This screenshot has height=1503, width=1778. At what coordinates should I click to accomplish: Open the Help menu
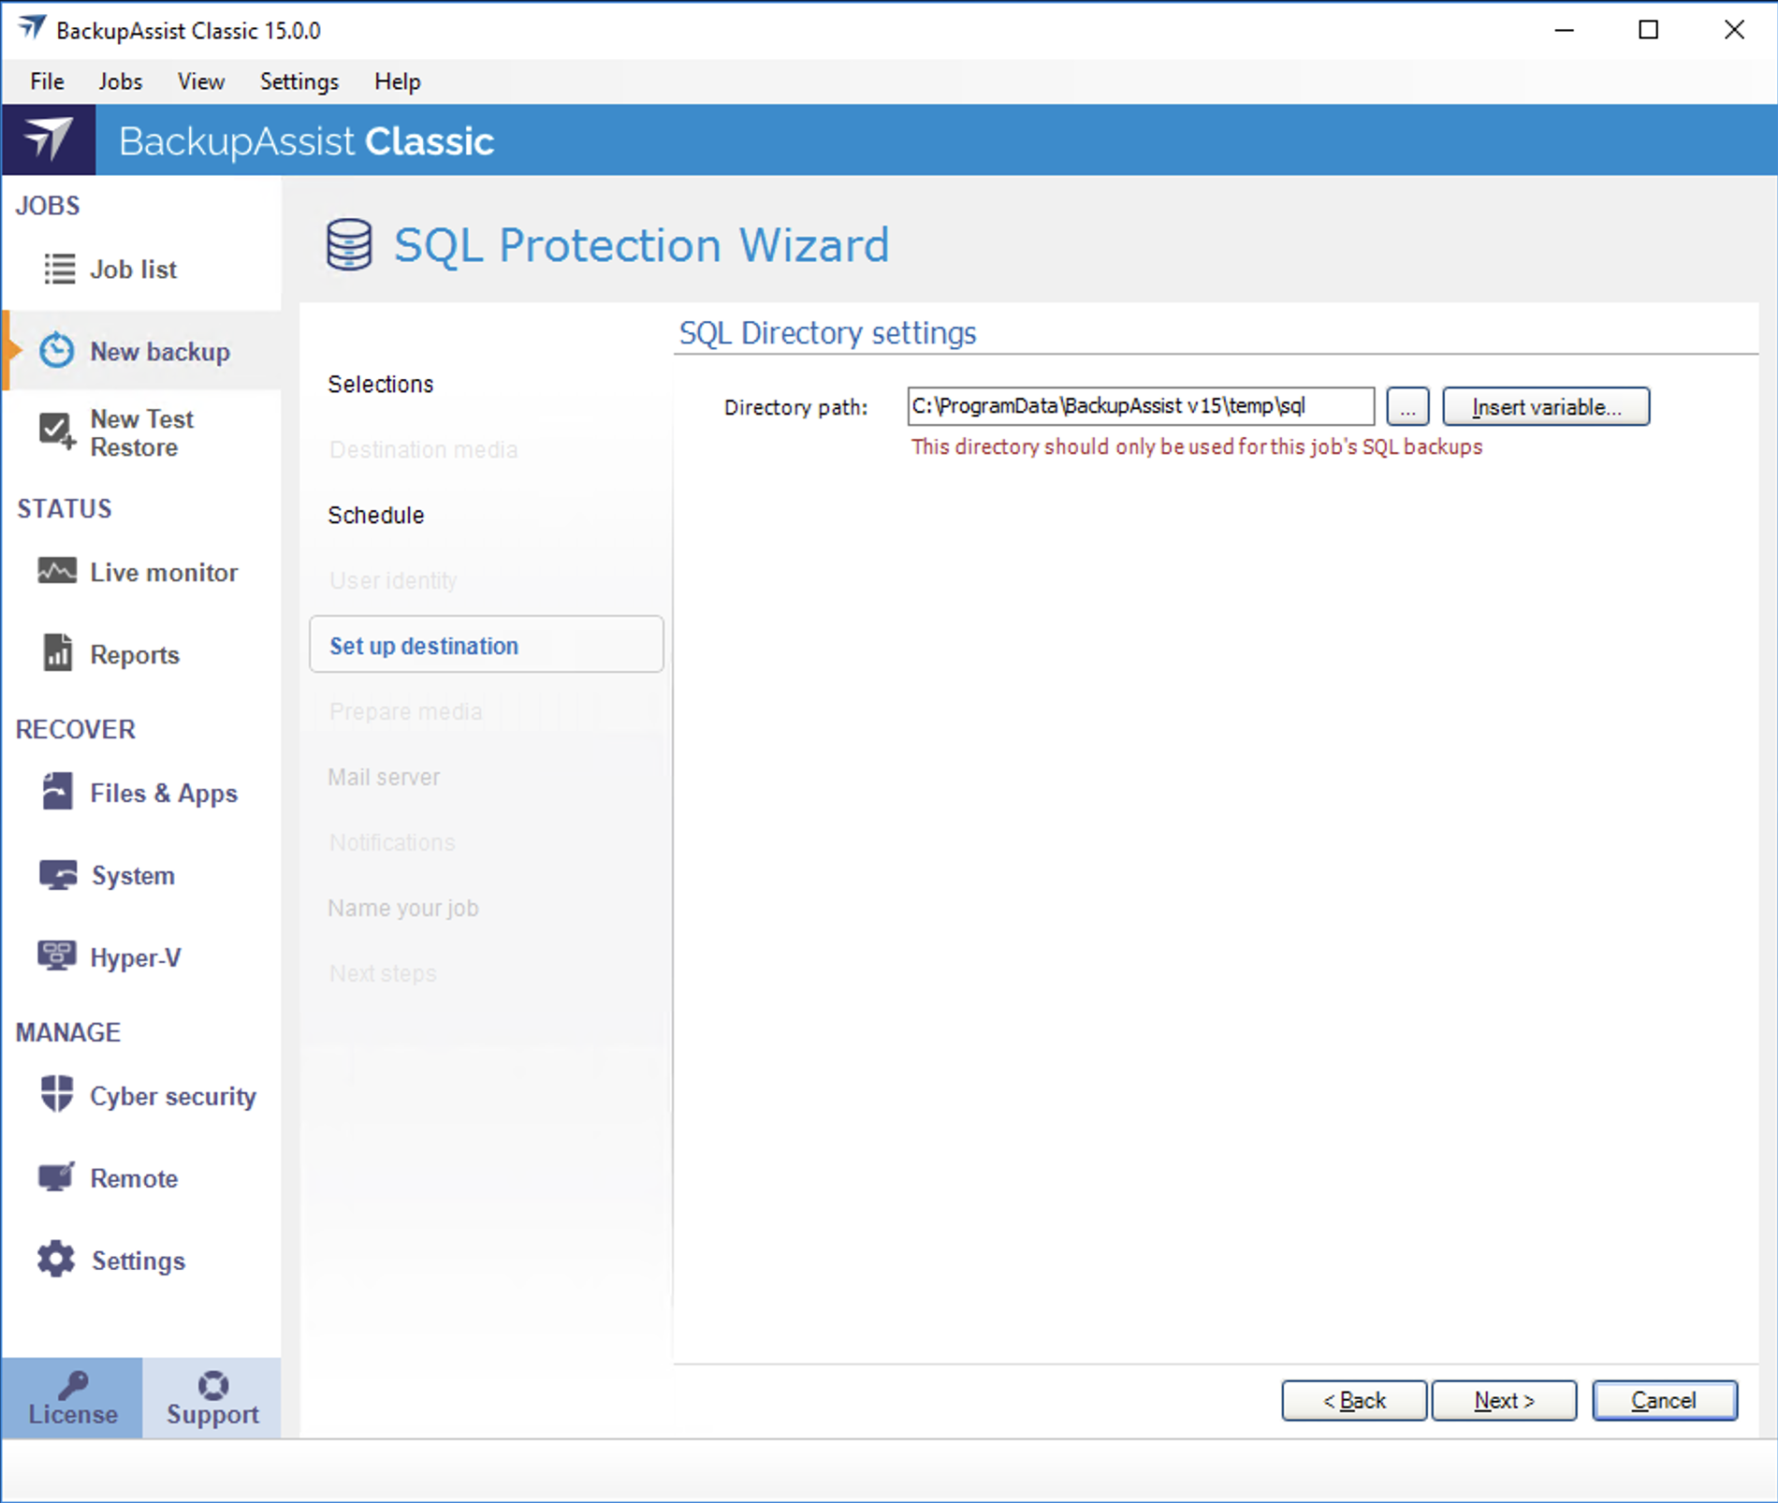click(397, 81)
